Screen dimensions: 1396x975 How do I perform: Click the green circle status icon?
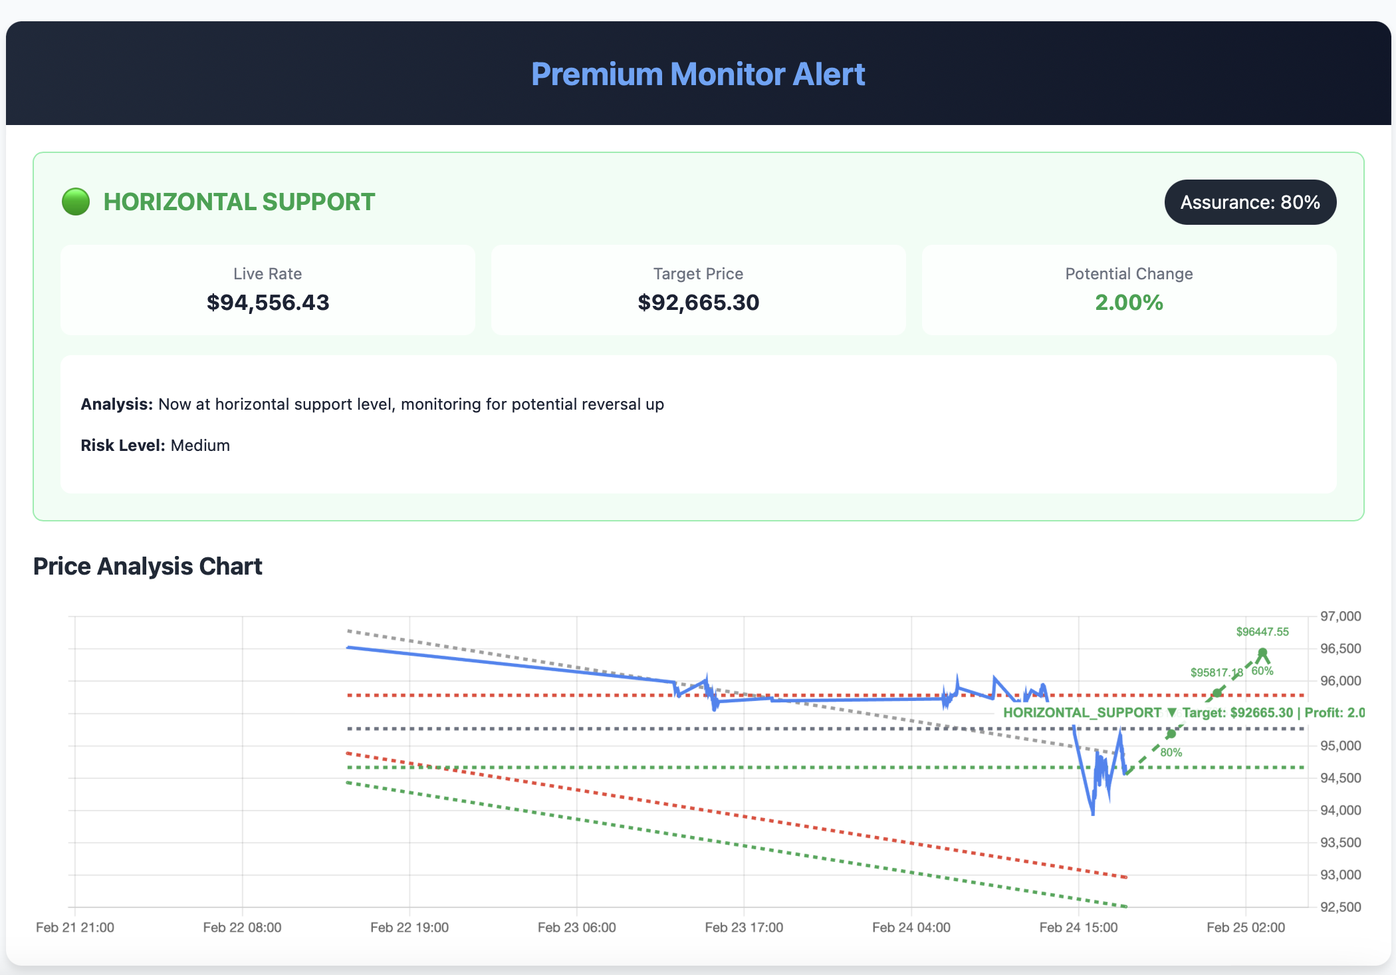coord(76,202)
